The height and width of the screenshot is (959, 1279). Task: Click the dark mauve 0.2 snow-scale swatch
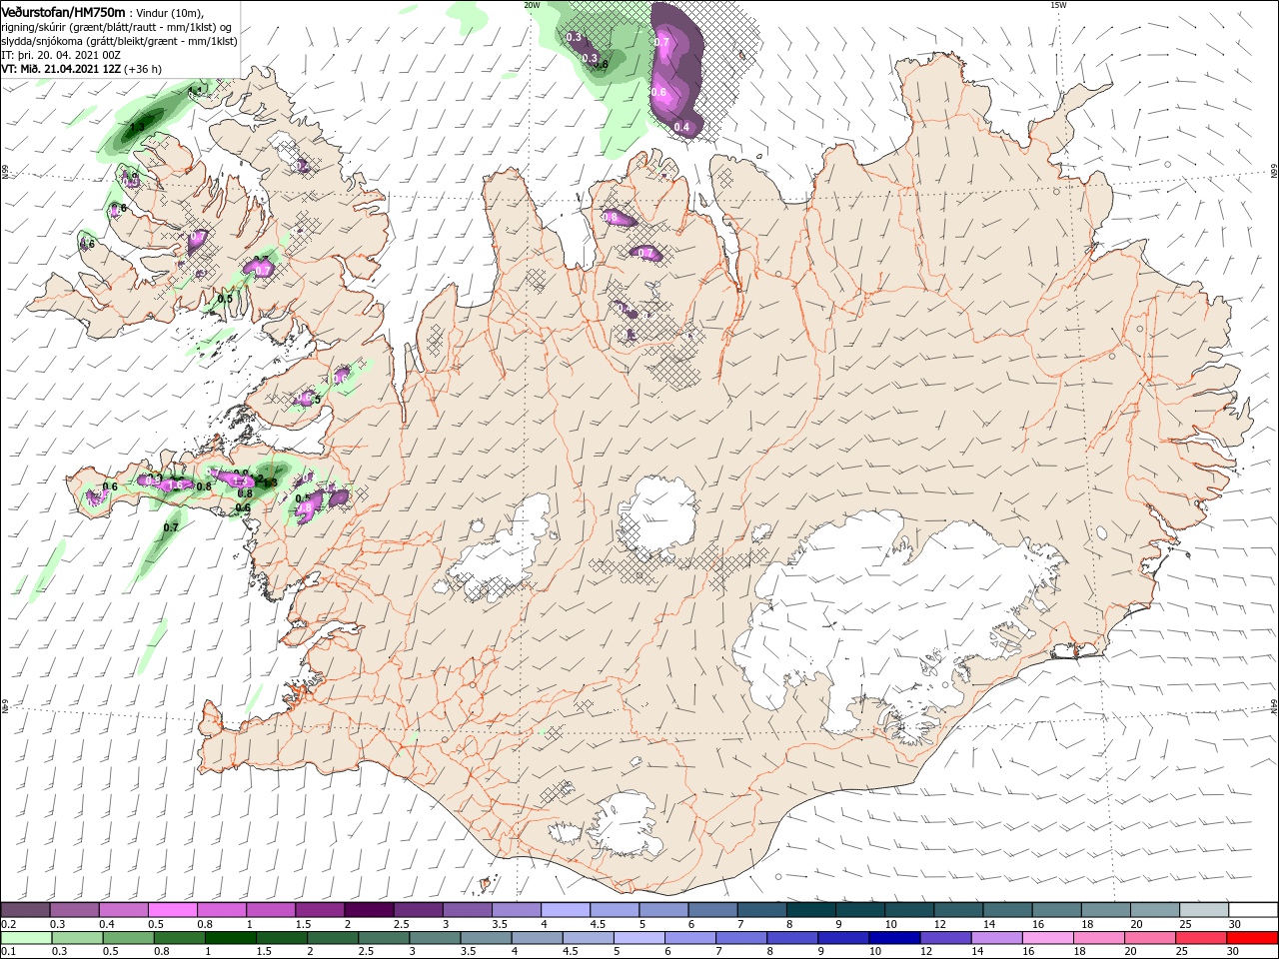click(25, 910)
